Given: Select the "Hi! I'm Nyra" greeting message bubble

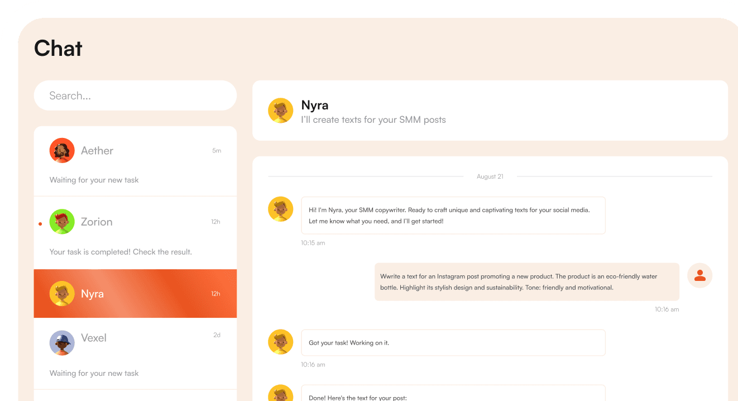Looking at the screenshot, I should click(x=453, y=216).
